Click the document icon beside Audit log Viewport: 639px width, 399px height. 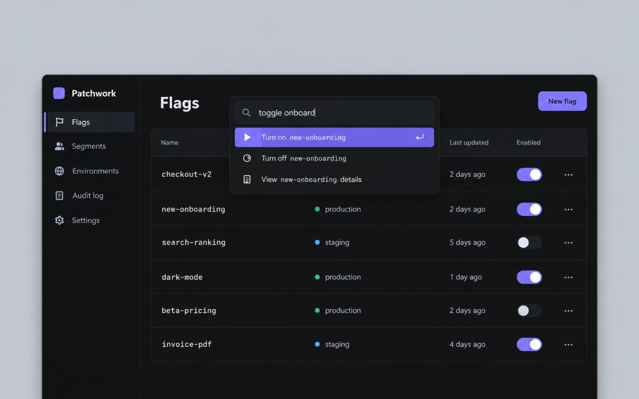tap(59, 196)
